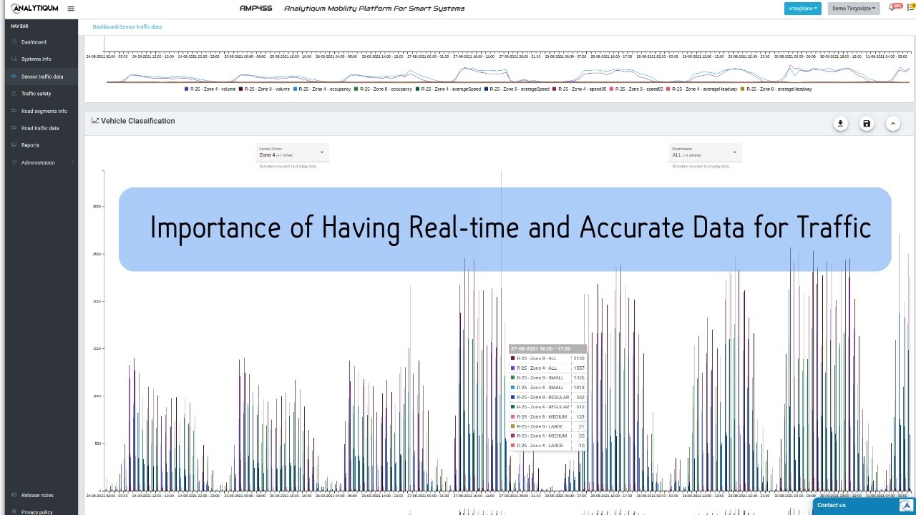Viewport: 916px width, 515px height.
Task: Expand the Administration menu
Action: coord(39,162)
